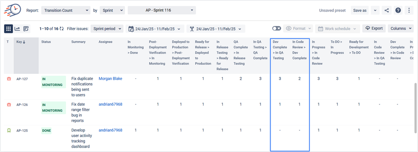Switch to grid table view icon
The width and height of the screenshot is (418, 152).
(8, 29)
